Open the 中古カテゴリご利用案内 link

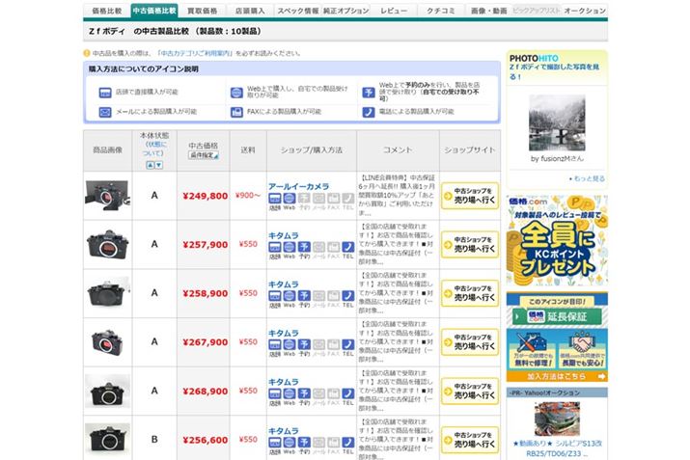195,52
